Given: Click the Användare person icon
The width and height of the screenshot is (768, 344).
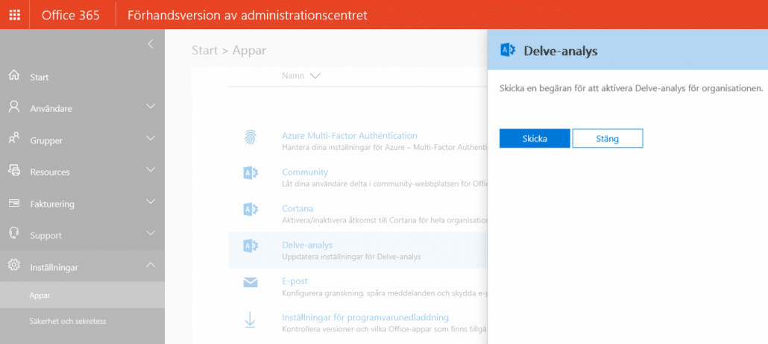Looking at the screenshot, I should [x=14, y=107].
